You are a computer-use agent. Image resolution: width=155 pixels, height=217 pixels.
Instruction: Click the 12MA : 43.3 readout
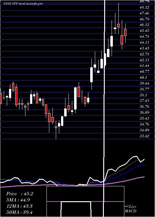coord(19,206)
